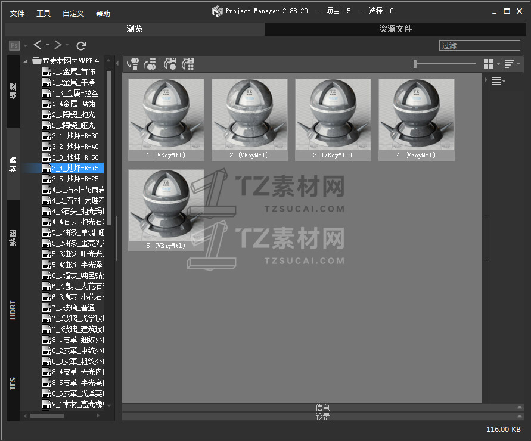
Task: Switch to the HDRI side tab
Action: pos(13,310)
